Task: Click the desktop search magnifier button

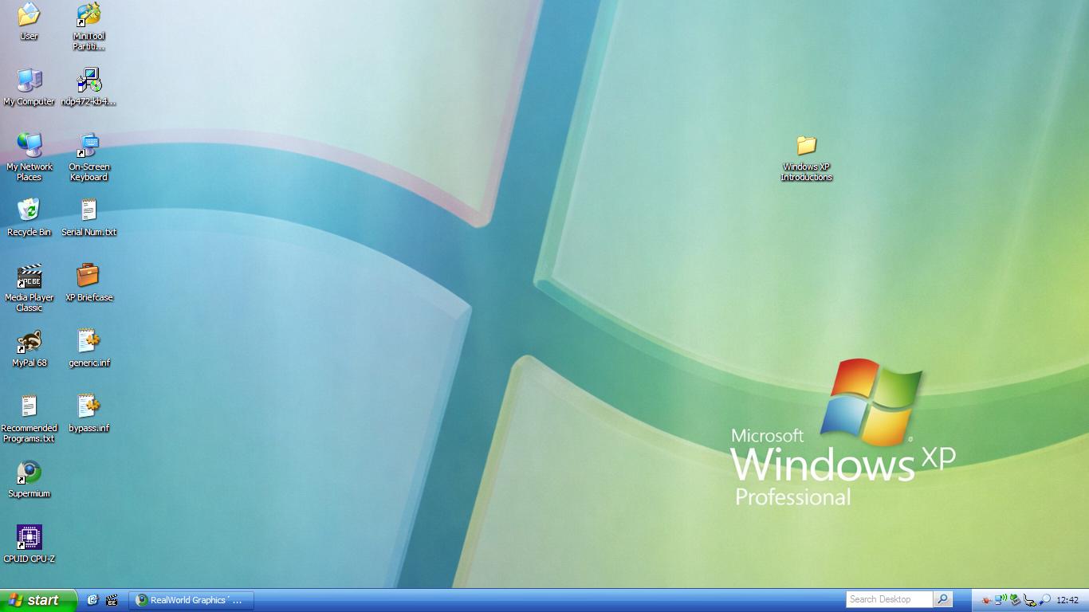Action: pyautogui.click(x=943, y=599)
